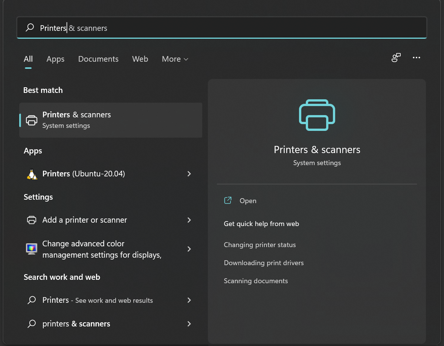444x346 pixels.
Task: Select Printers (Ubuntu-20.04) app result
Action: coord(111,174)
